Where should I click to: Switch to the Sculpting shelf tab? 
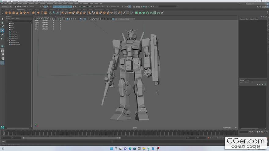30,10
